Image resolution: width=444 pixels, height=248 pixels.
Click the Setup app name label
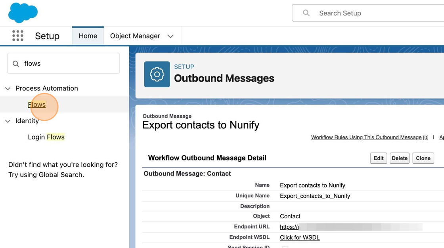point(47,36)
